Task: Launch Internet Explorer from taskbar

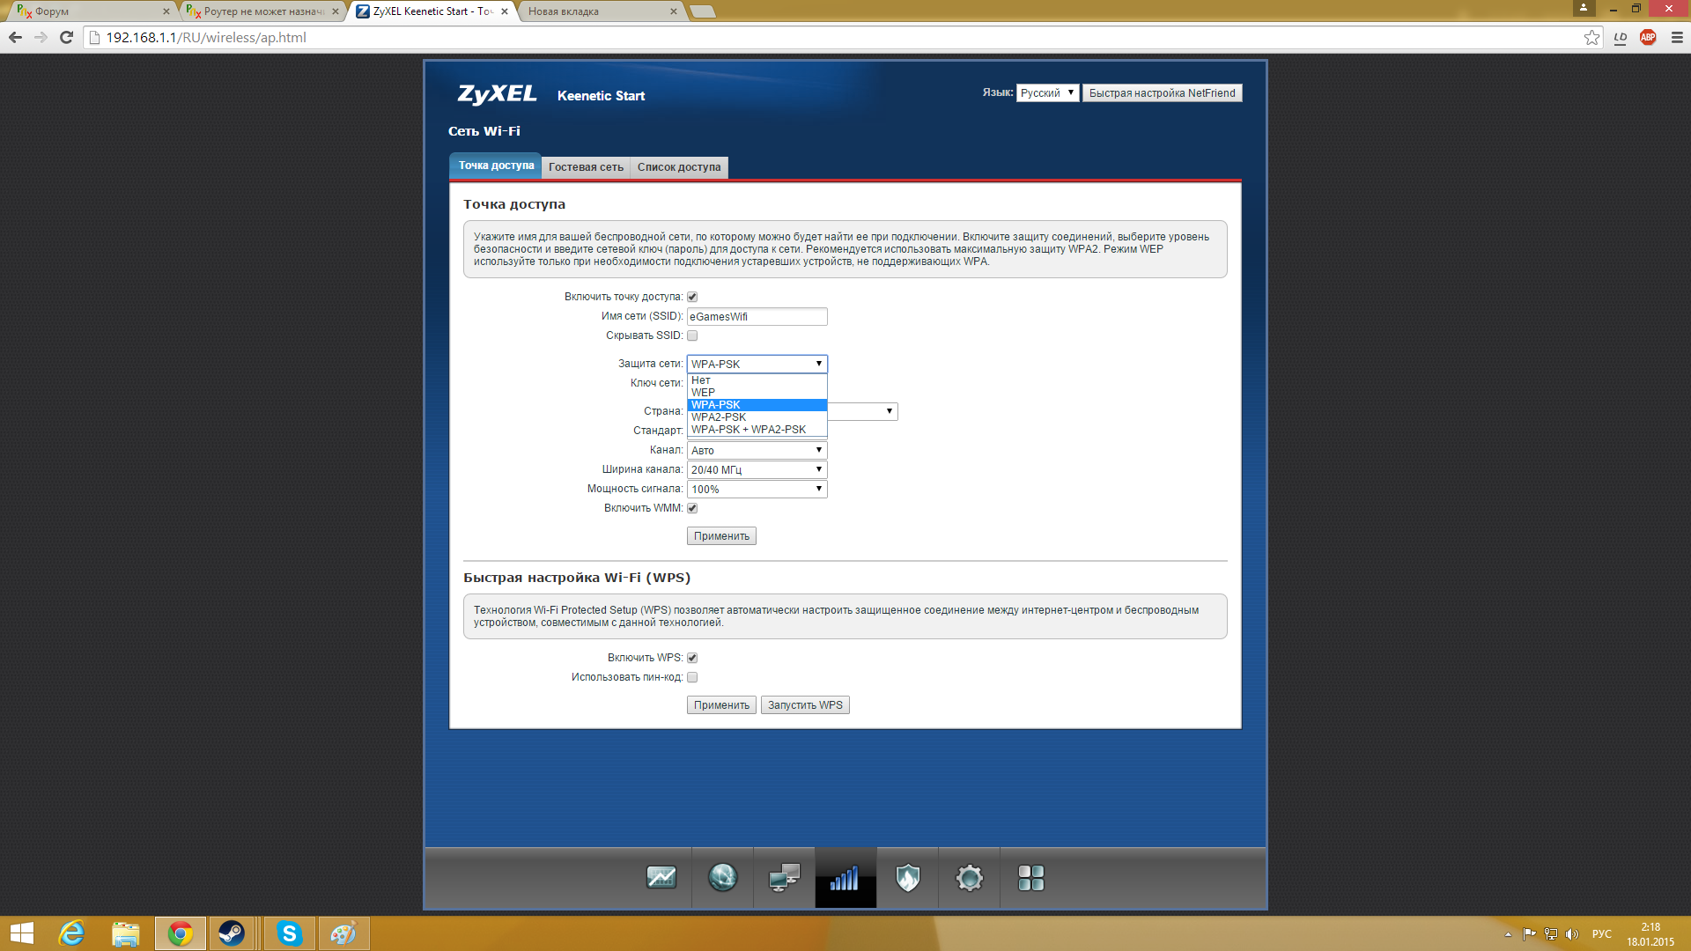Action: (71, 933)
